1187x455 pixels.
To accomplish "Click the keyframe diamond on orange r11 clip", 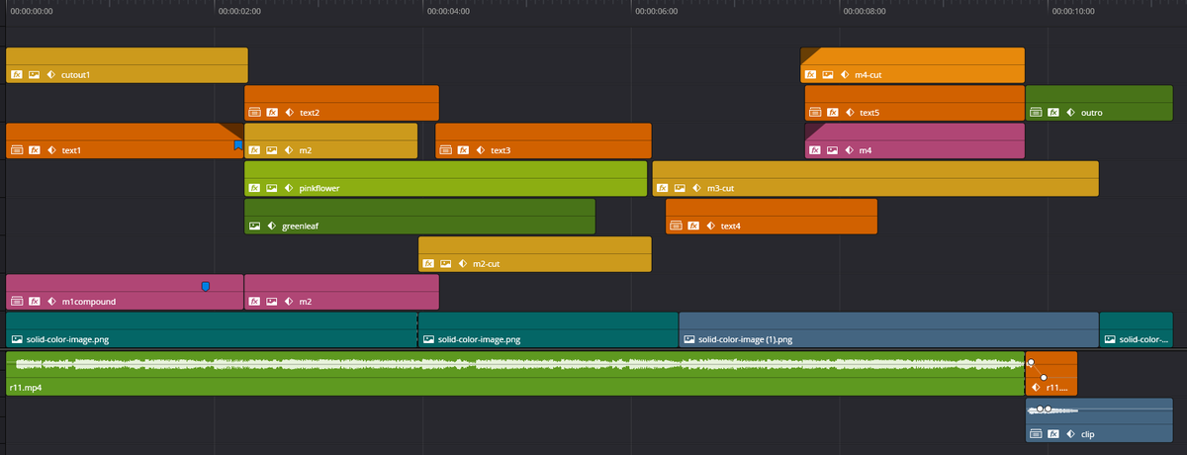I will tap(1036, 388).
